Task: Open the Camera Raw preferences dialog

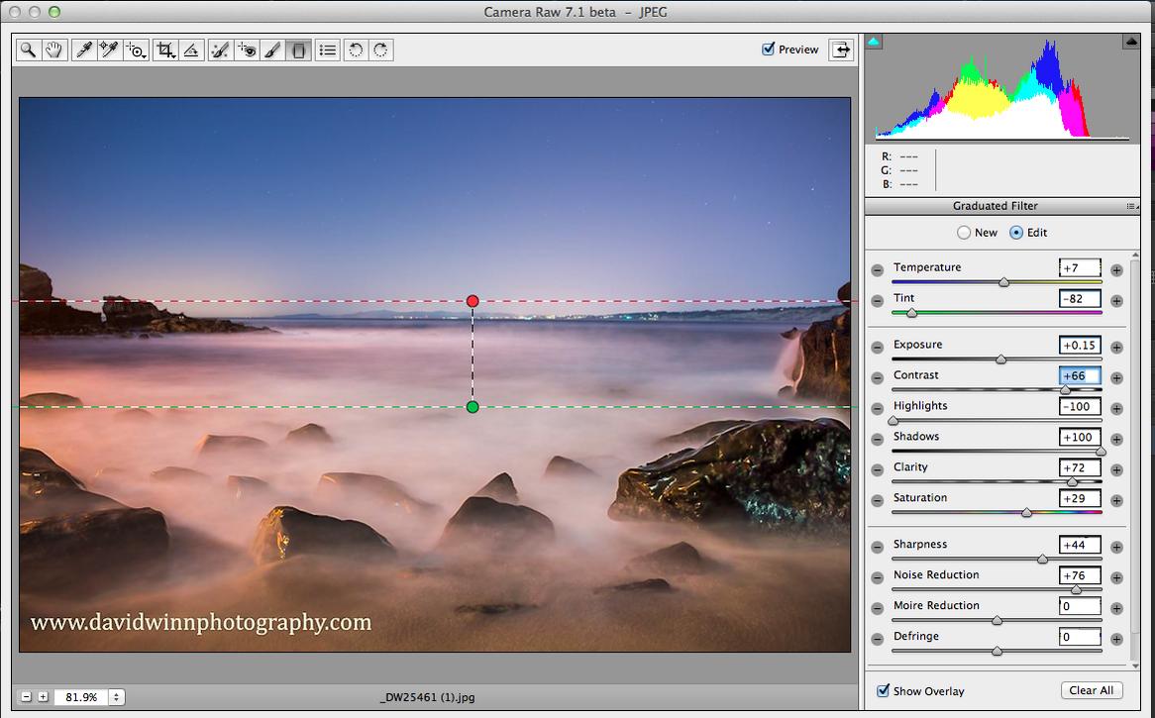Action: point(328,50)
